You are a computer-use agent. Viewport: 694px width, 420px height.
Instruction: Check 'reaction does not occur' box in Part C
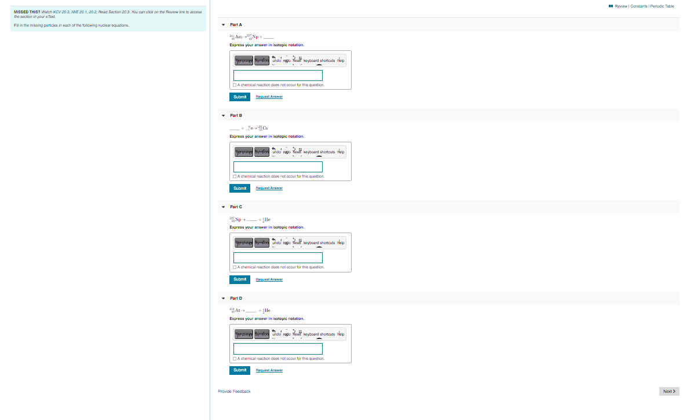coord(235,267)
